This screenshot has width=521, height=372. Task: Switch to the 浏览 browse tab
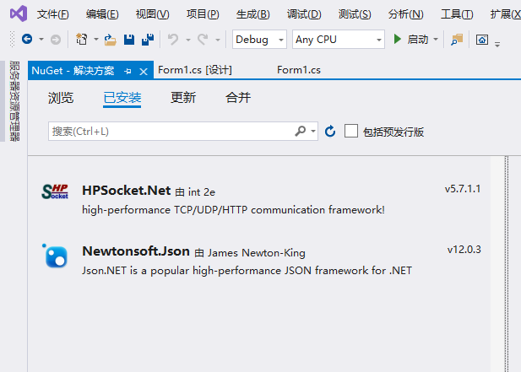click(x=61, y=98)
